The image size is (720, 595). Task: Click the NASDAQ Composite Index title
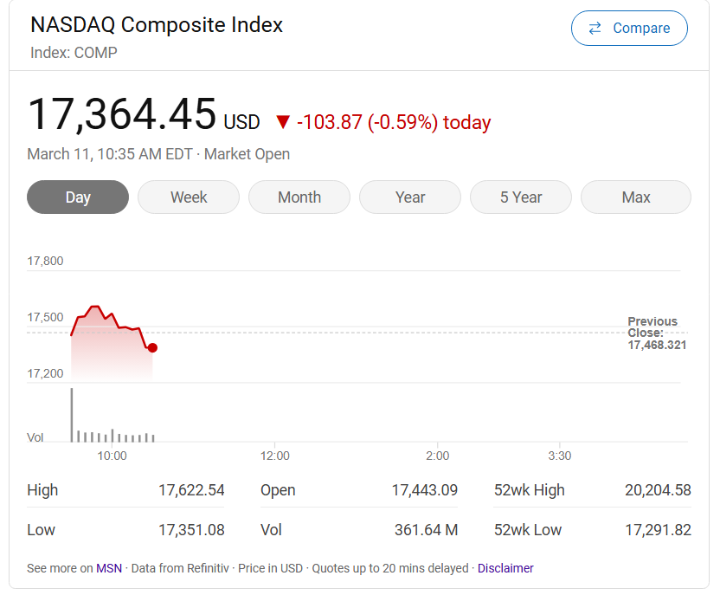pyautogui.click(x=157, y=25)
